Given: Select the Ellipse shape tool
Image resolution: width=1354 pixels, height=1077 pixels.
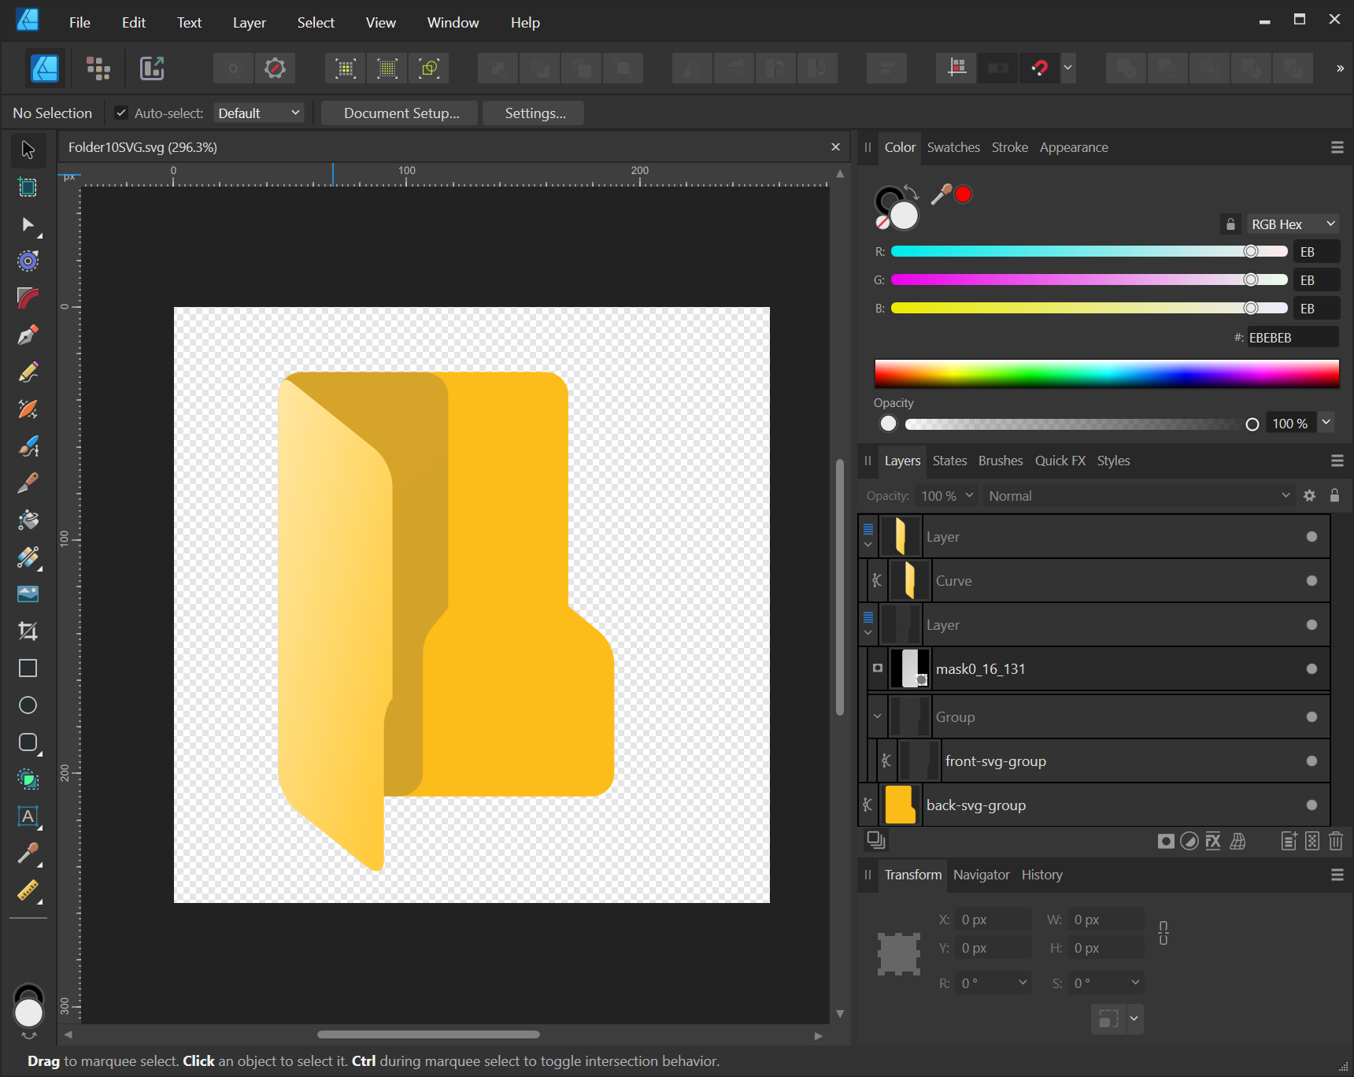Looking at the screenshot, I should coord(28,705).
